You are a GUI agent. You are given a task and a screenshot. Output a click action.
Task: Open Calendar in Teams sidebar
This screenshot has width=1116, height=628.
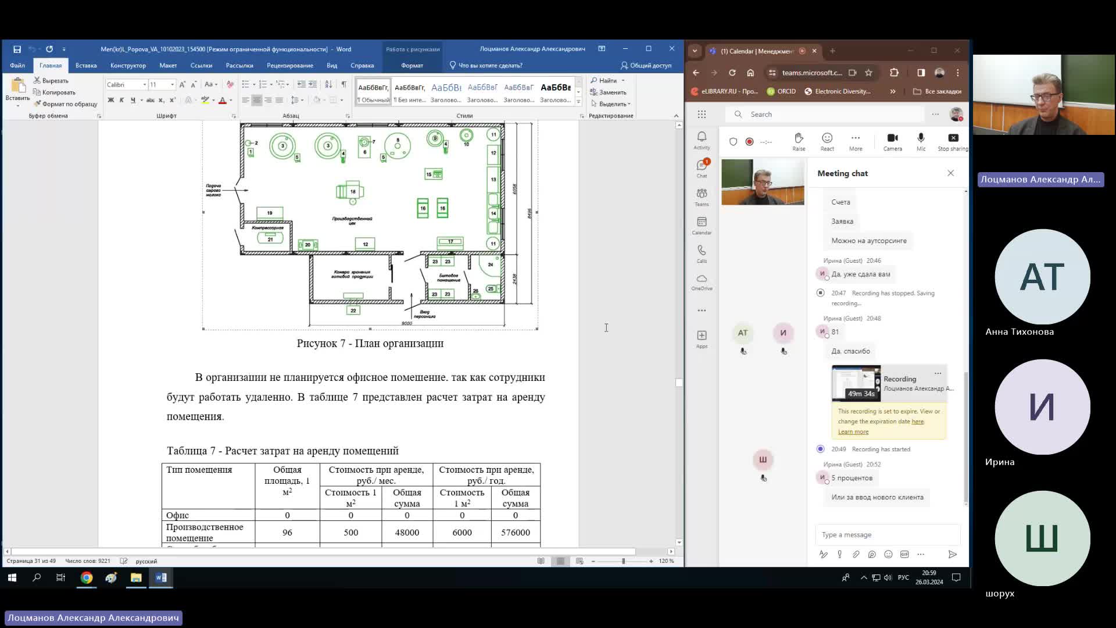click(702, 226)
